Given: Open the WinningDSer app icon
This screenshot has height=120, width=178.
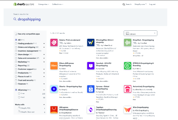Looking at the screenshot, I should pos(91,42).
